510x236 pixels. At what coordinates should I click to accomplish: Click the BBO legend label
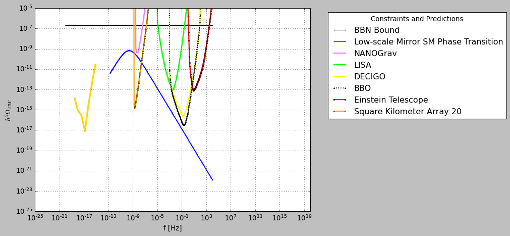pyautogui.click(x=362, y=88)
